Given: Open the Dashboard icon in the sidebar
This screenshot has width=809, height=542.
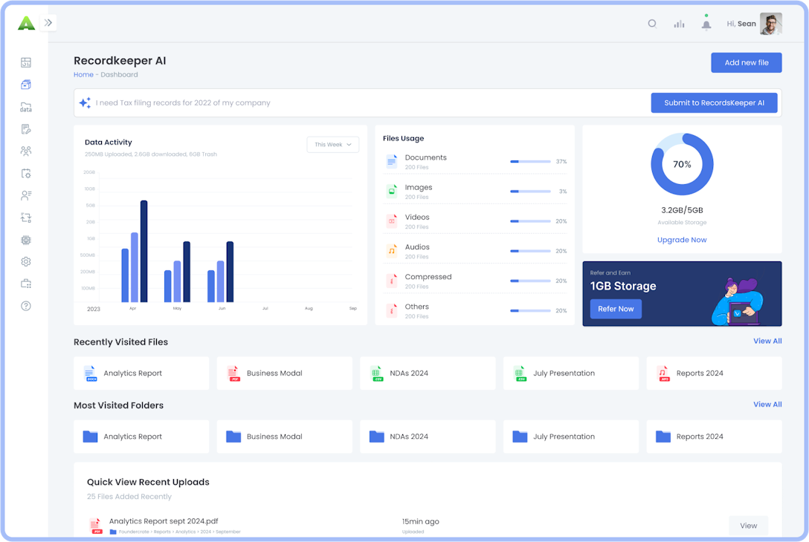Looking at the screenshot, I should 26,63.
